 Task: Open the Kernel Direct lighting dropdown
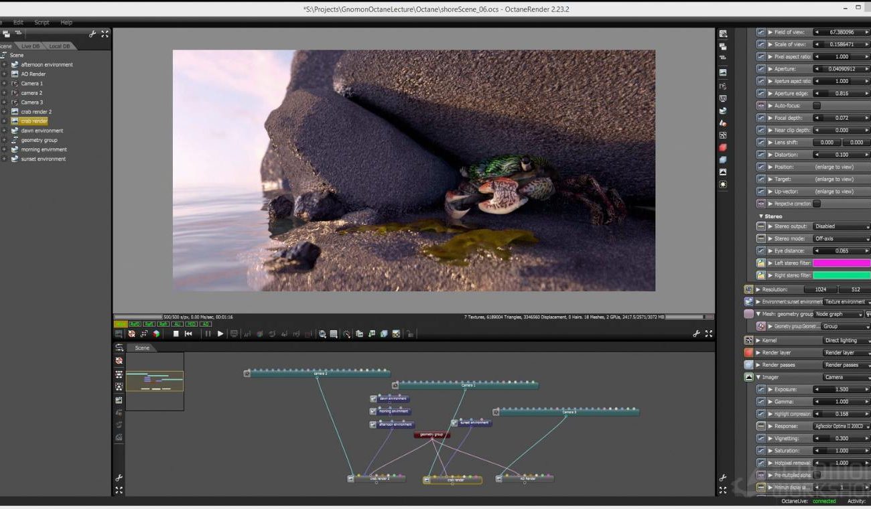(846, 340)
